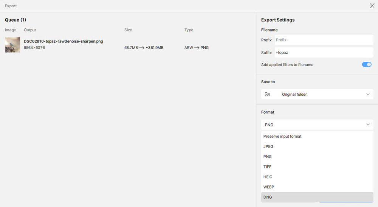Pick PNG in the format options list
Viewport: 378px width, 207px height.
click(x=268, y=157)
